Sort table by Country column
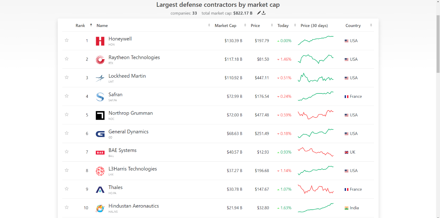This screenshot has height=218, width=440. point(353,26)
